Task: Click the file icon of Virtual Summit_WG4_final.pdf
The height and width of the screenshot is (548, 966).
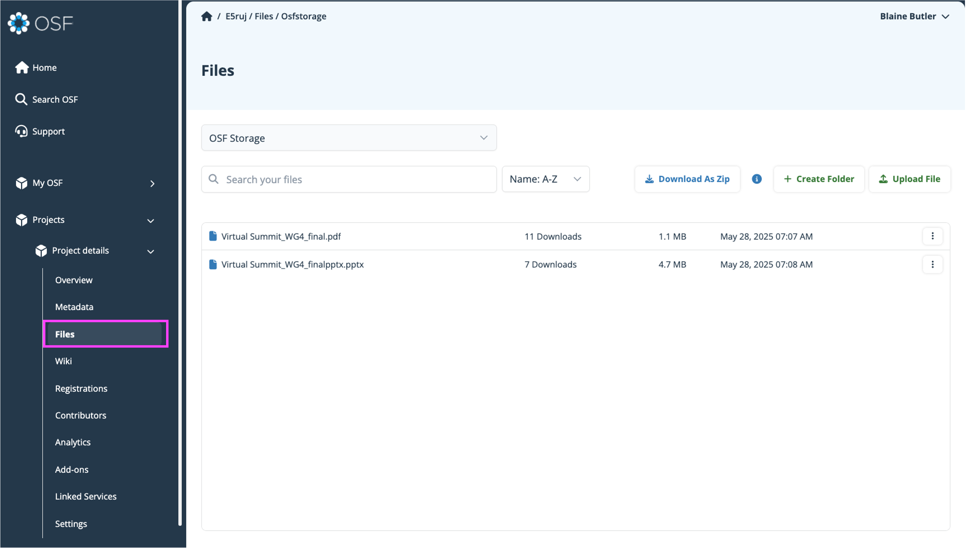Action: tap(213, 236)
